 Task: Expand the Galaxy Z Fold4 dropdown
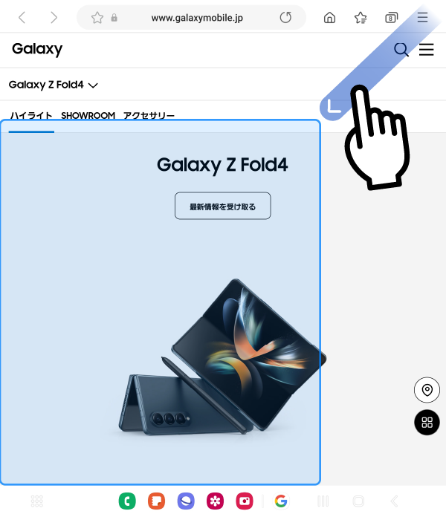tap(54, 85)
